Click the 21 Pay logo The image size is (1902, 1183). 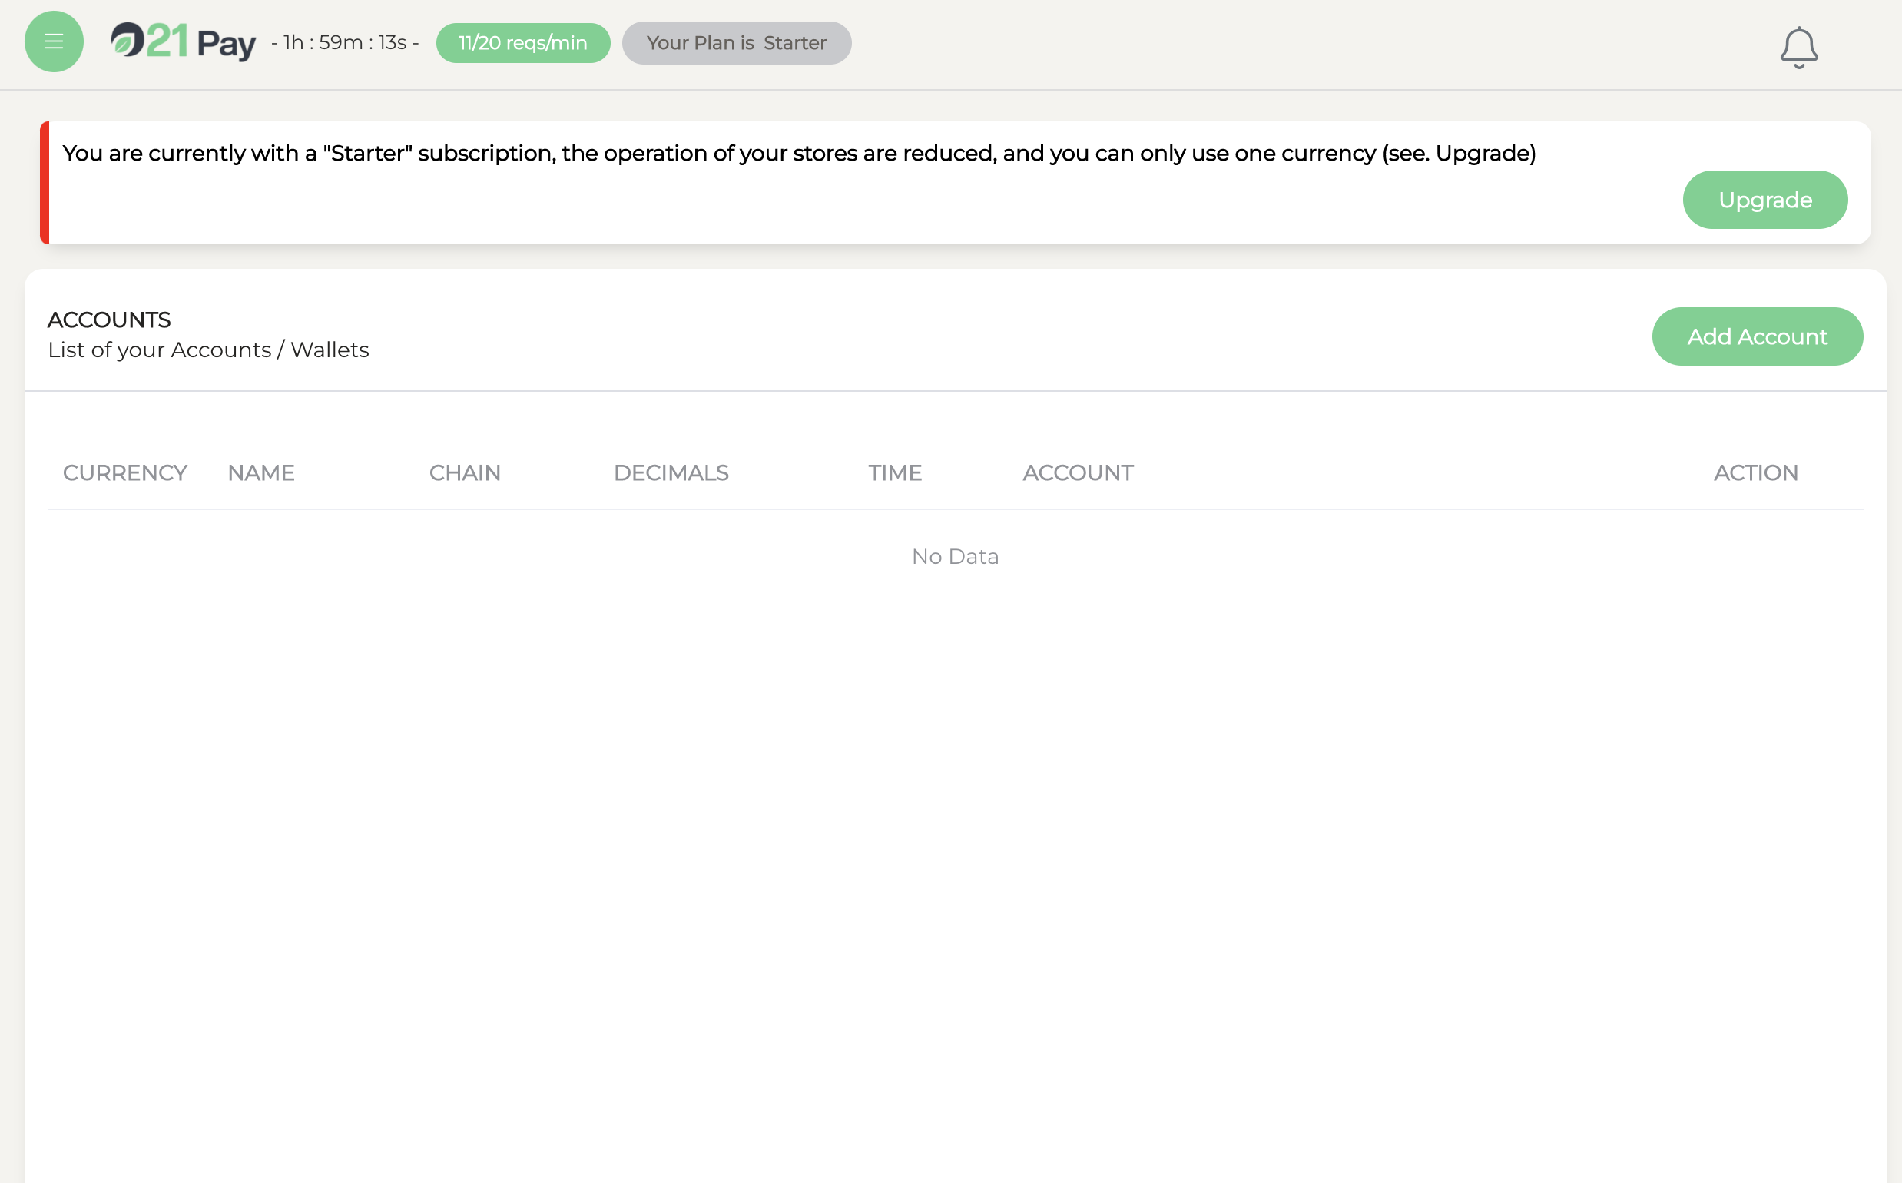(183, 42)
